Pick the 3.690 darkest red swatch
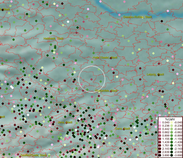 click(160, 155)
